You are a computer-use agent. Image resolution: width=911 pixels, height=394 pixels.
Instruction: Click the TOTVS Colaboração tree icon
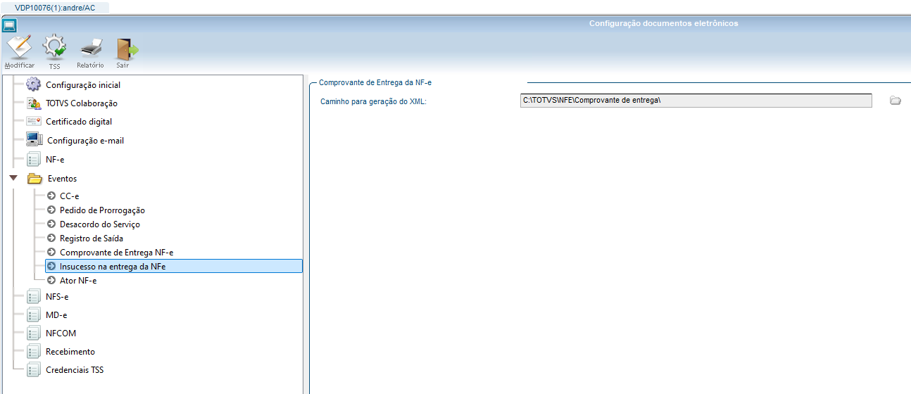33,103
